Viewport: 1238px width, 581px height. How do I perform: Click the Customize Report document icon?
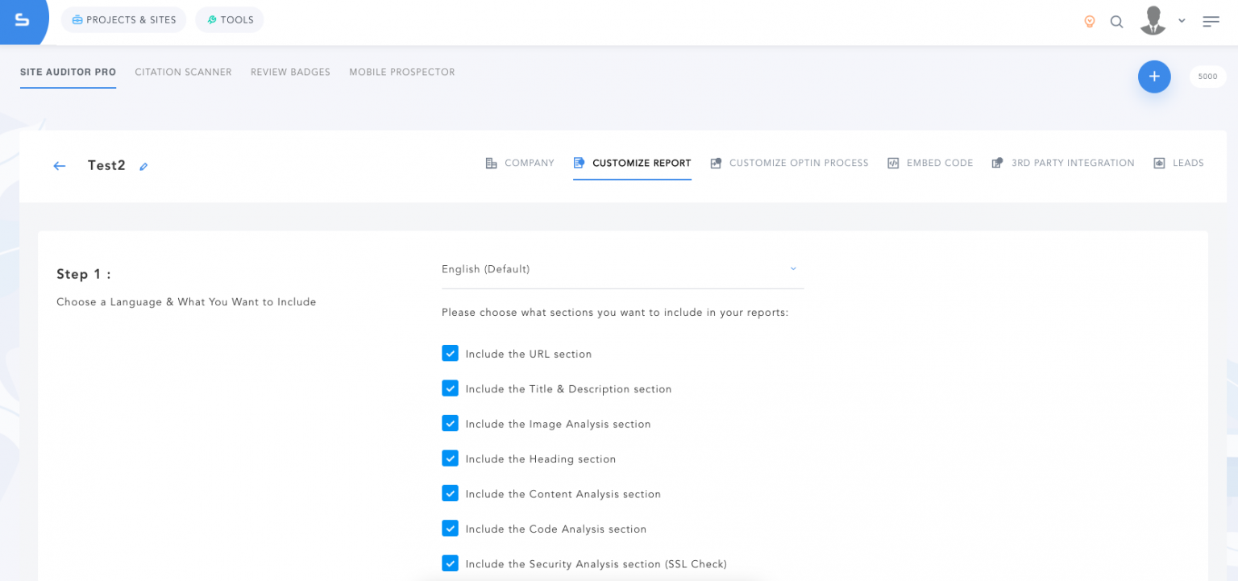coord(579,163)
